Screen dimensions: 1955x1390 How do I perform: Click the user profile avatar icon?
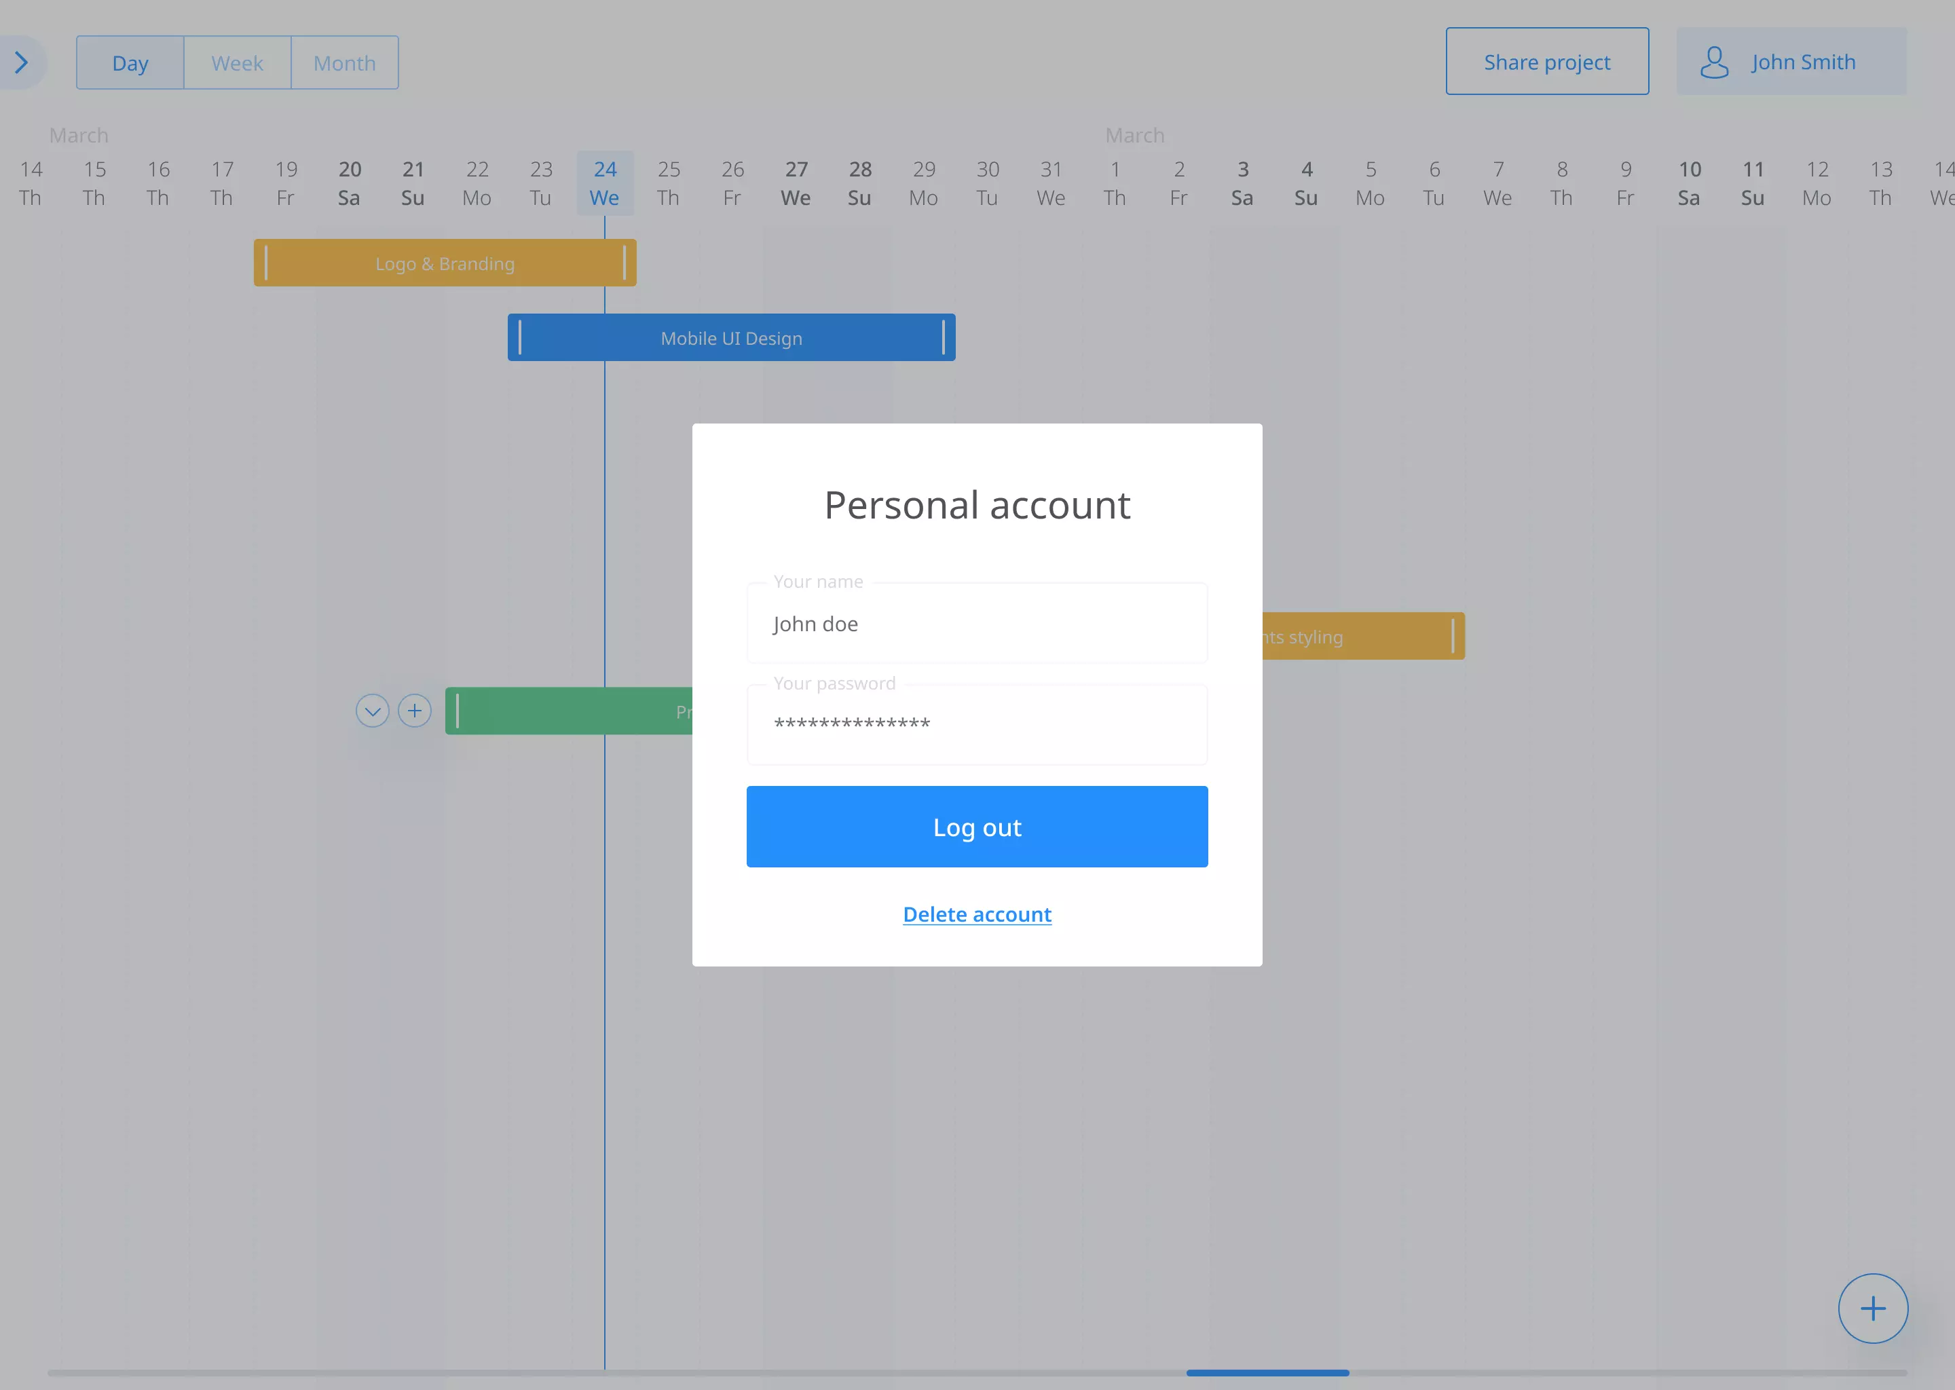click(x=1713, y=62)
